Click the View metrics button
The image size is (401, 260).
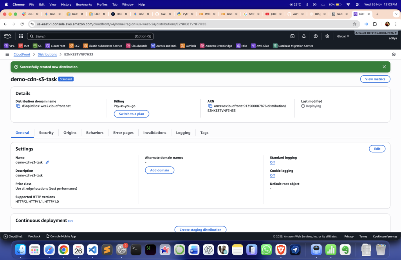pyautogui.click(x=375, y=79)
